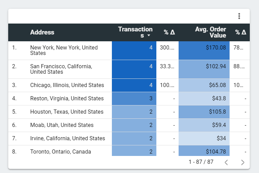259x173 pixels.
Task: Open the three-dot more options menu
Action: pyautogui.click(x=239, y=16)
